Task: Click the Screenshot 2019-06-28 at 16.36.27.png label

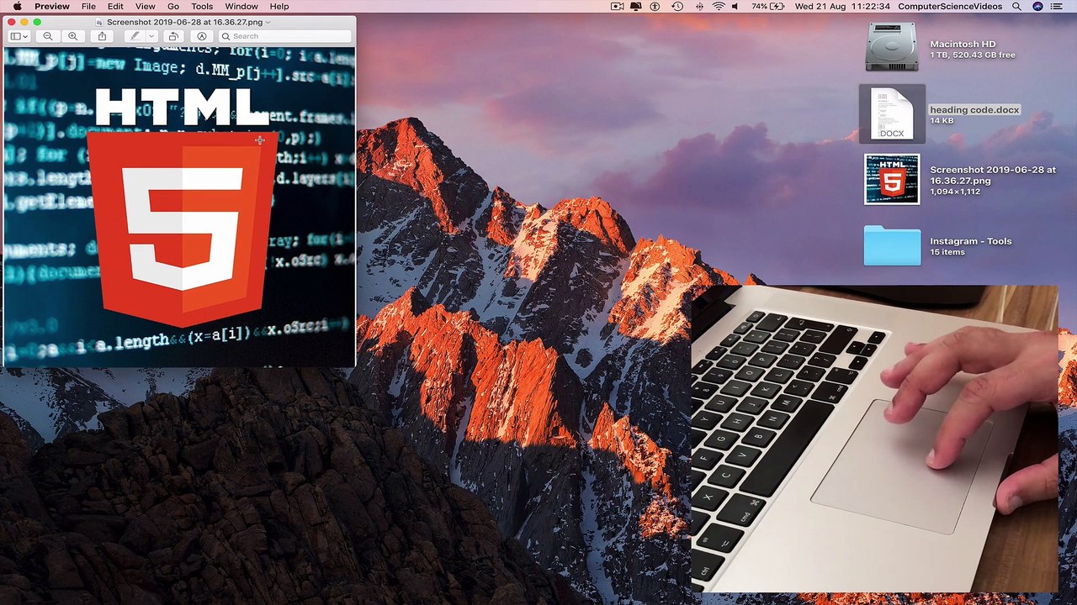Action: [x=993, y=175]
